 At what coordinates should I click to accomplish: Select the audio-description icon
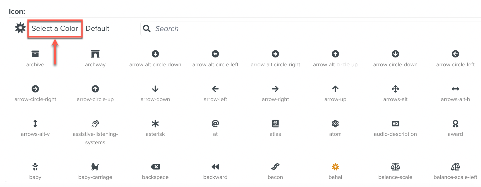click(395, 124)
